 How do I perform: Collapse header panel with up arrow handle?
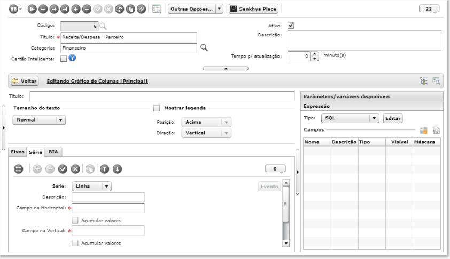coord(226,68)
